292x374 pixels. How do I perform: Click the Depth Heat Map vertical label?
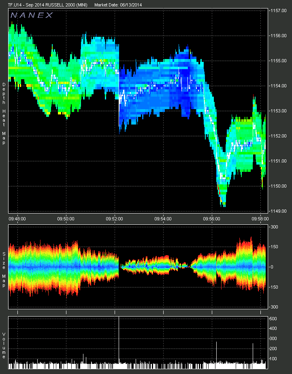pos(4,114)
